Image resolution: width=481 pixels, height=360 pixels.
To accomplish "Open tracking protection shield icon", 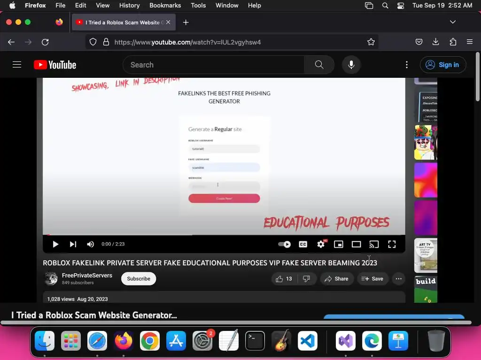I will point(93,42).
